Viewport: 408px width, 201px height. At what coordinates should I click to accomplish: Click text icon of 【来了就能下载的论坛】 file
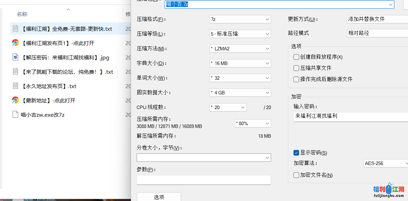(15, 72)
